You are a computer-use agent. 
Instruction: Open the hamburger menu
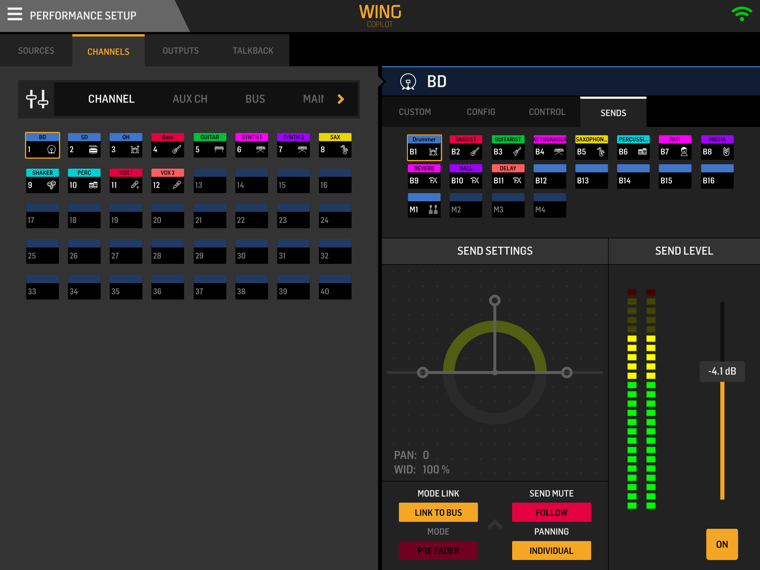point(15,14)
